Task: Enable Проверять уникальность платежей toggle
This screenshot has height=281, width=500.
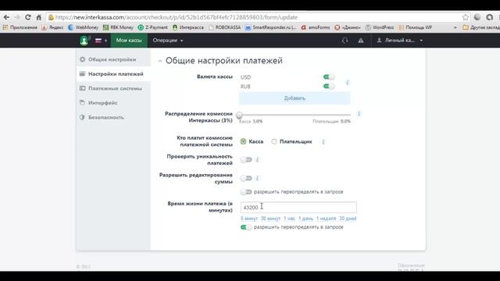Action: point(246,159)
